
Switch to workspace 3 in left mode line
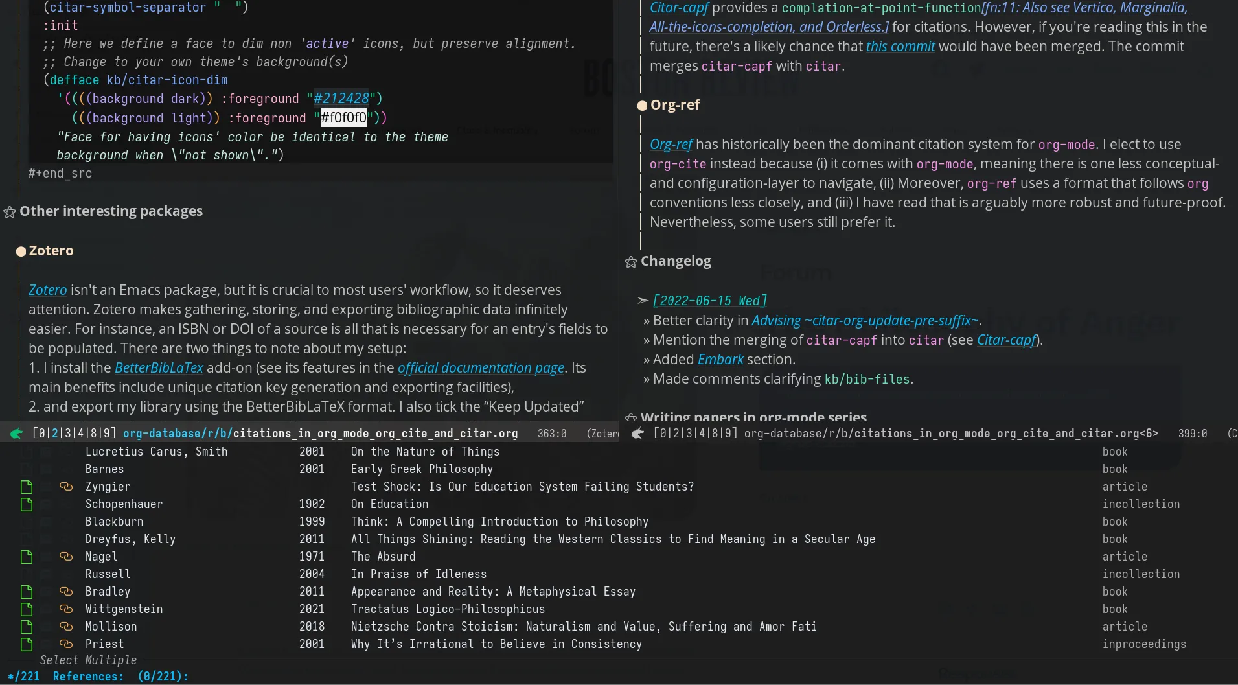point(68,434)
